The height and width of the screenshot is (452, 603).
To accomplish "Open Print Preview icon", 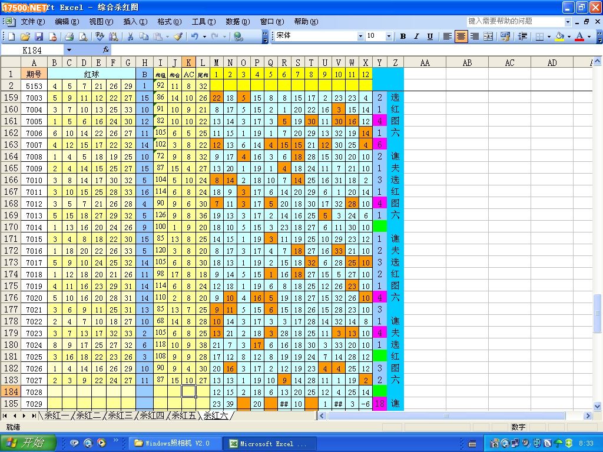I will (82, 36).
